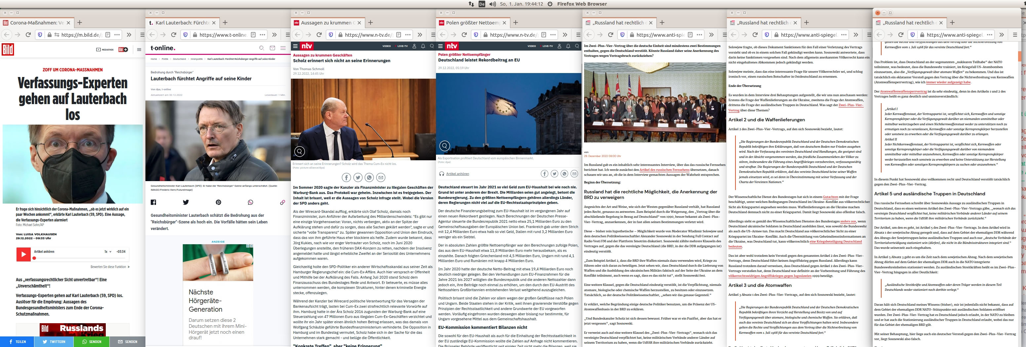The width and height of the screenshot is (1026, 347).
Task: Click the t-online logo
Action: [163, 48]
